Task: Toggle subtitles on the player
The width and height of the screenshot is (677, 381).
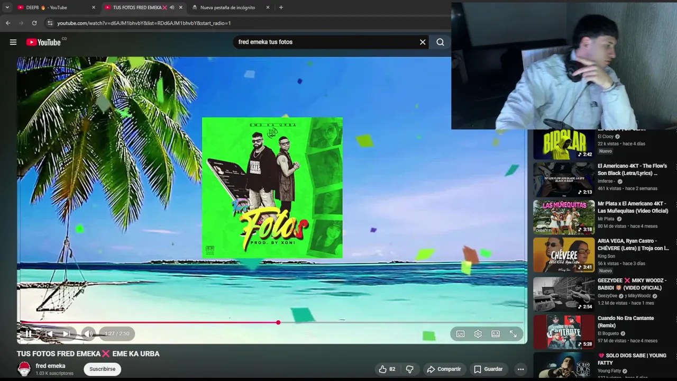Action: coord(460,334)
